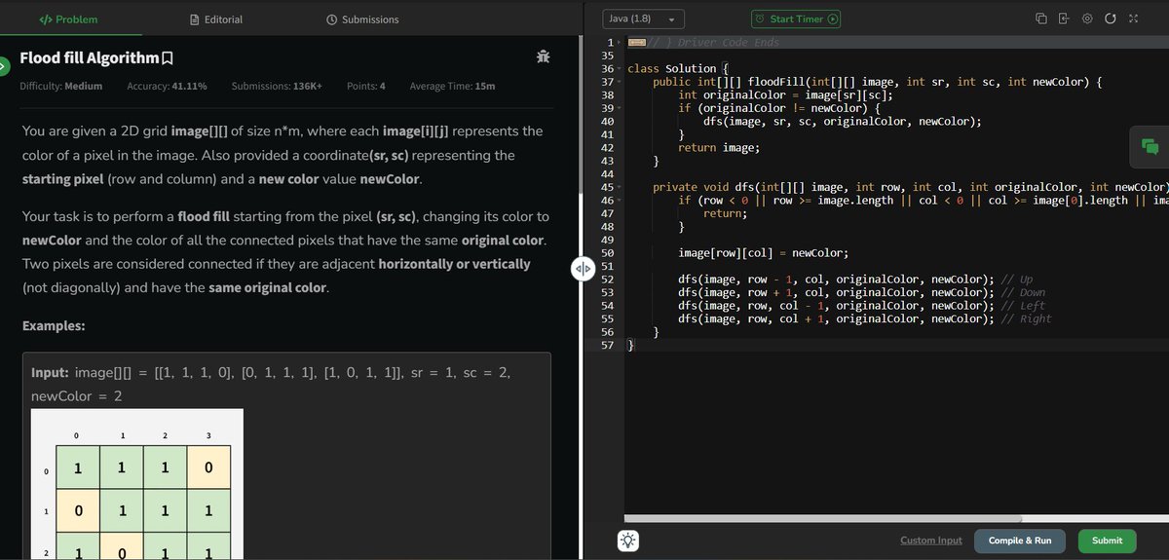This screenshot has width=1169, height=560.
Task: Click the exit/import code icon
Action: pos(1064,19)
